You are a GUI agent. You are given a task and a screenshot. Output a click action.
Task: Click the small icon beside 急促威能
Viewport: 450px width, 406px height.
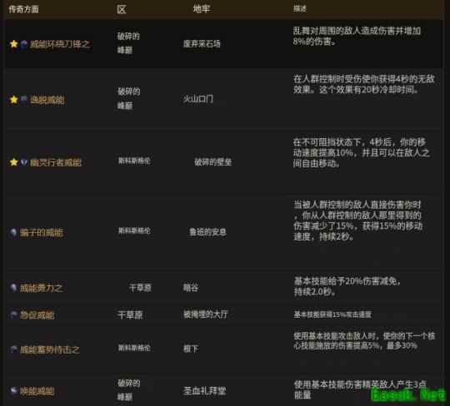[x=13, y=314]
